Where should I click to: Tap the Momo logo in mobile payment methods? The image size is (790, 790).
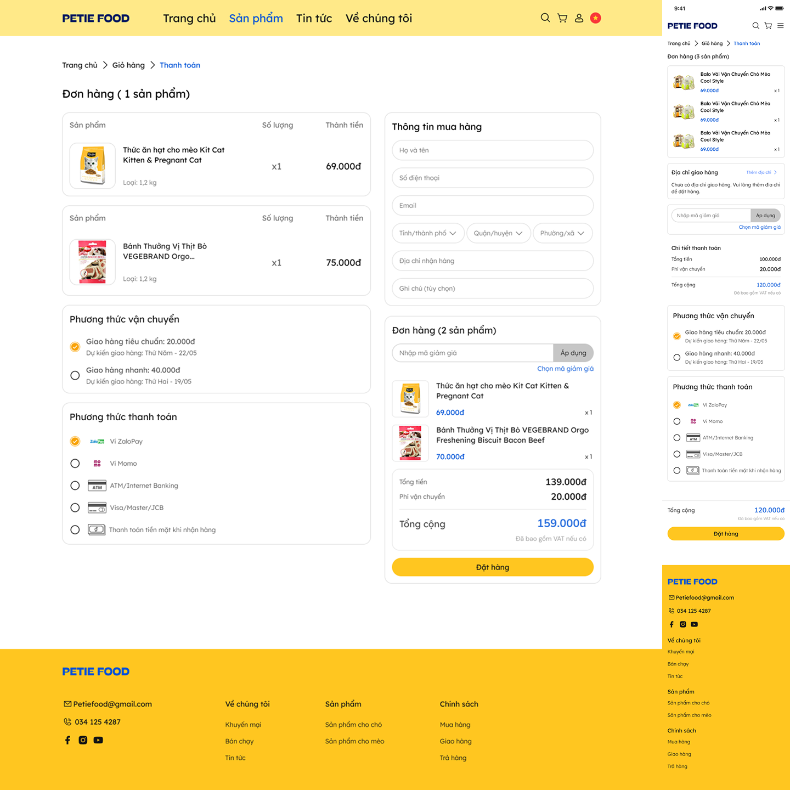click(x=693, y=421)
